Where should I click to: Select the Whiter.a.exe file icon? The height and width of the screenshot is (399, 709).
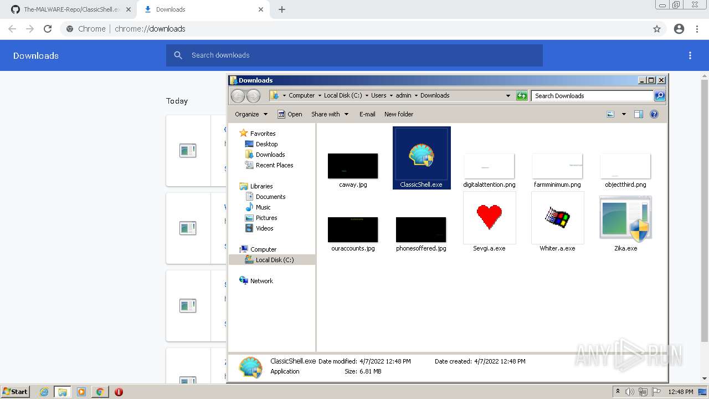point(557,217)
